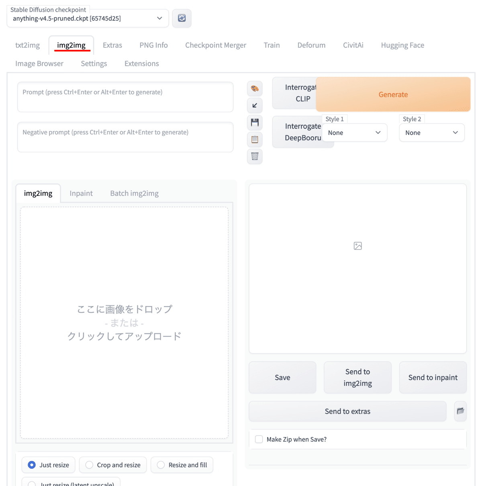Select Just resize (latent upscale) option

tap(71, 482)
